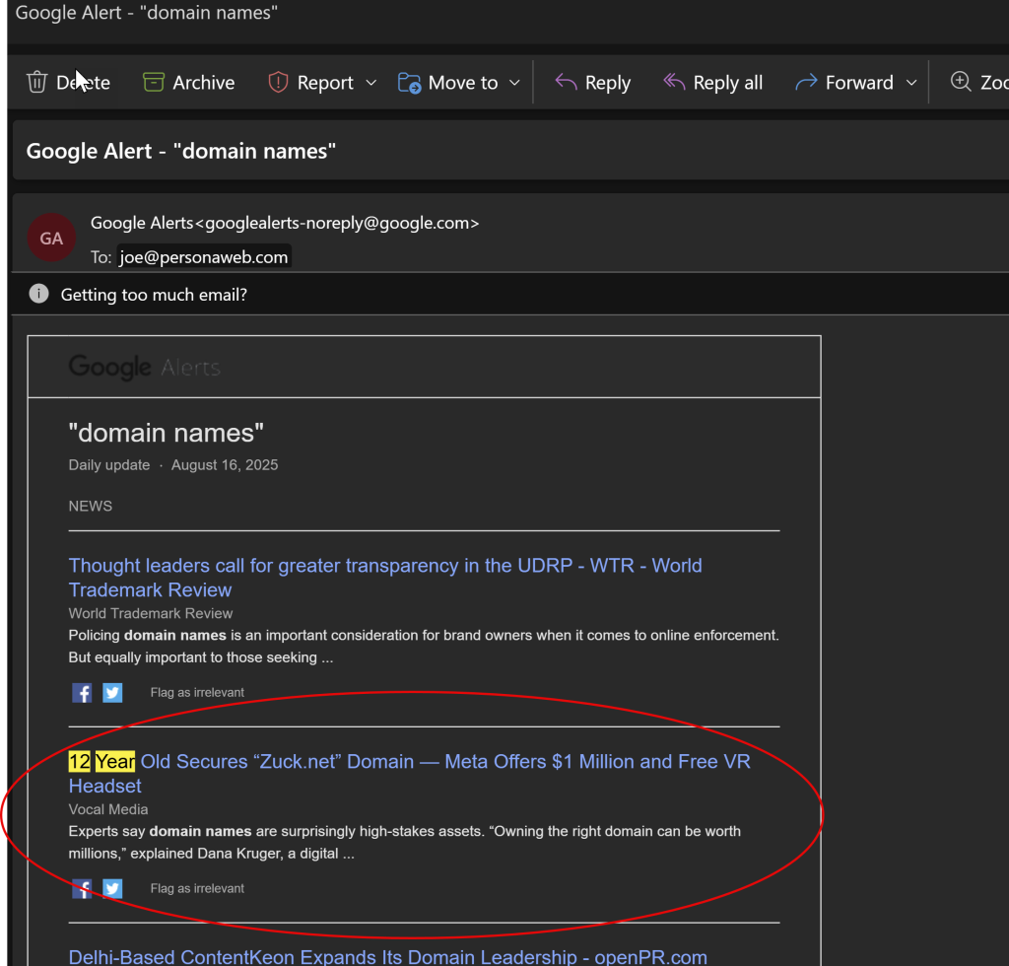1009x966 pixels.
Task: Open the Zuck.net Domain article link
Action: point(409,774)
